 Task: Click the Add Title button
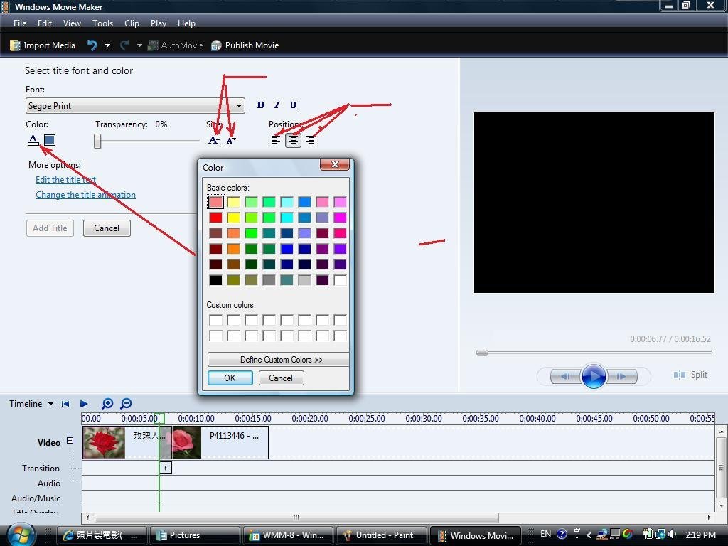coord(50,228)
